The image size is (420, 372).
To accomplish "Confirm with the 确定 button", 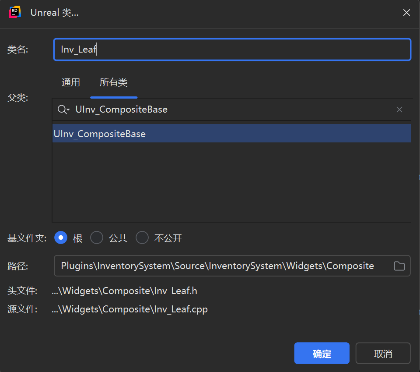I will (322, 353).
